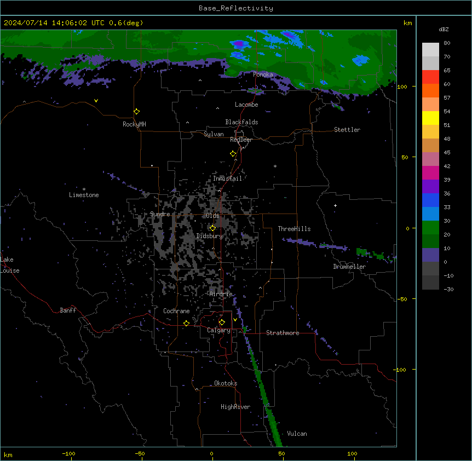Select the Cochrane label
The image size is (472, 461).
tap(176, 311)
